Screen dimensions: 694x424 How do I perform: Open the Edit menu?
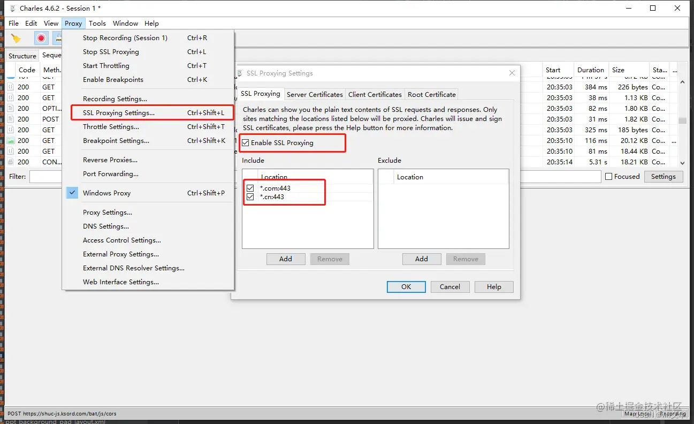[x=31, y=23]
